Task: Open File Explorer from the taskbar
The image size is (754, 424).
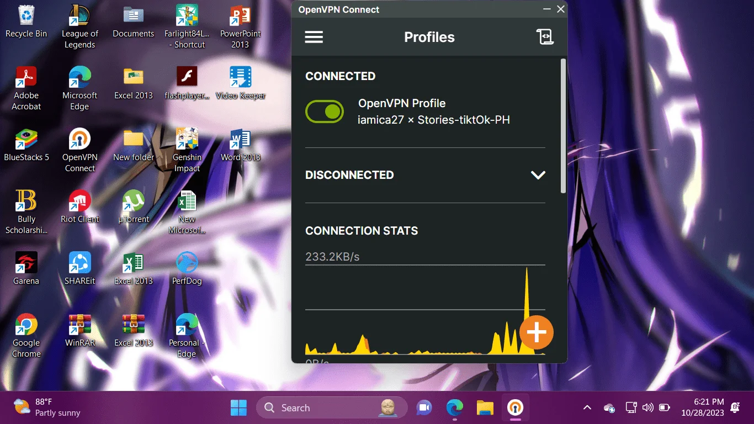Action: [485, 408]
